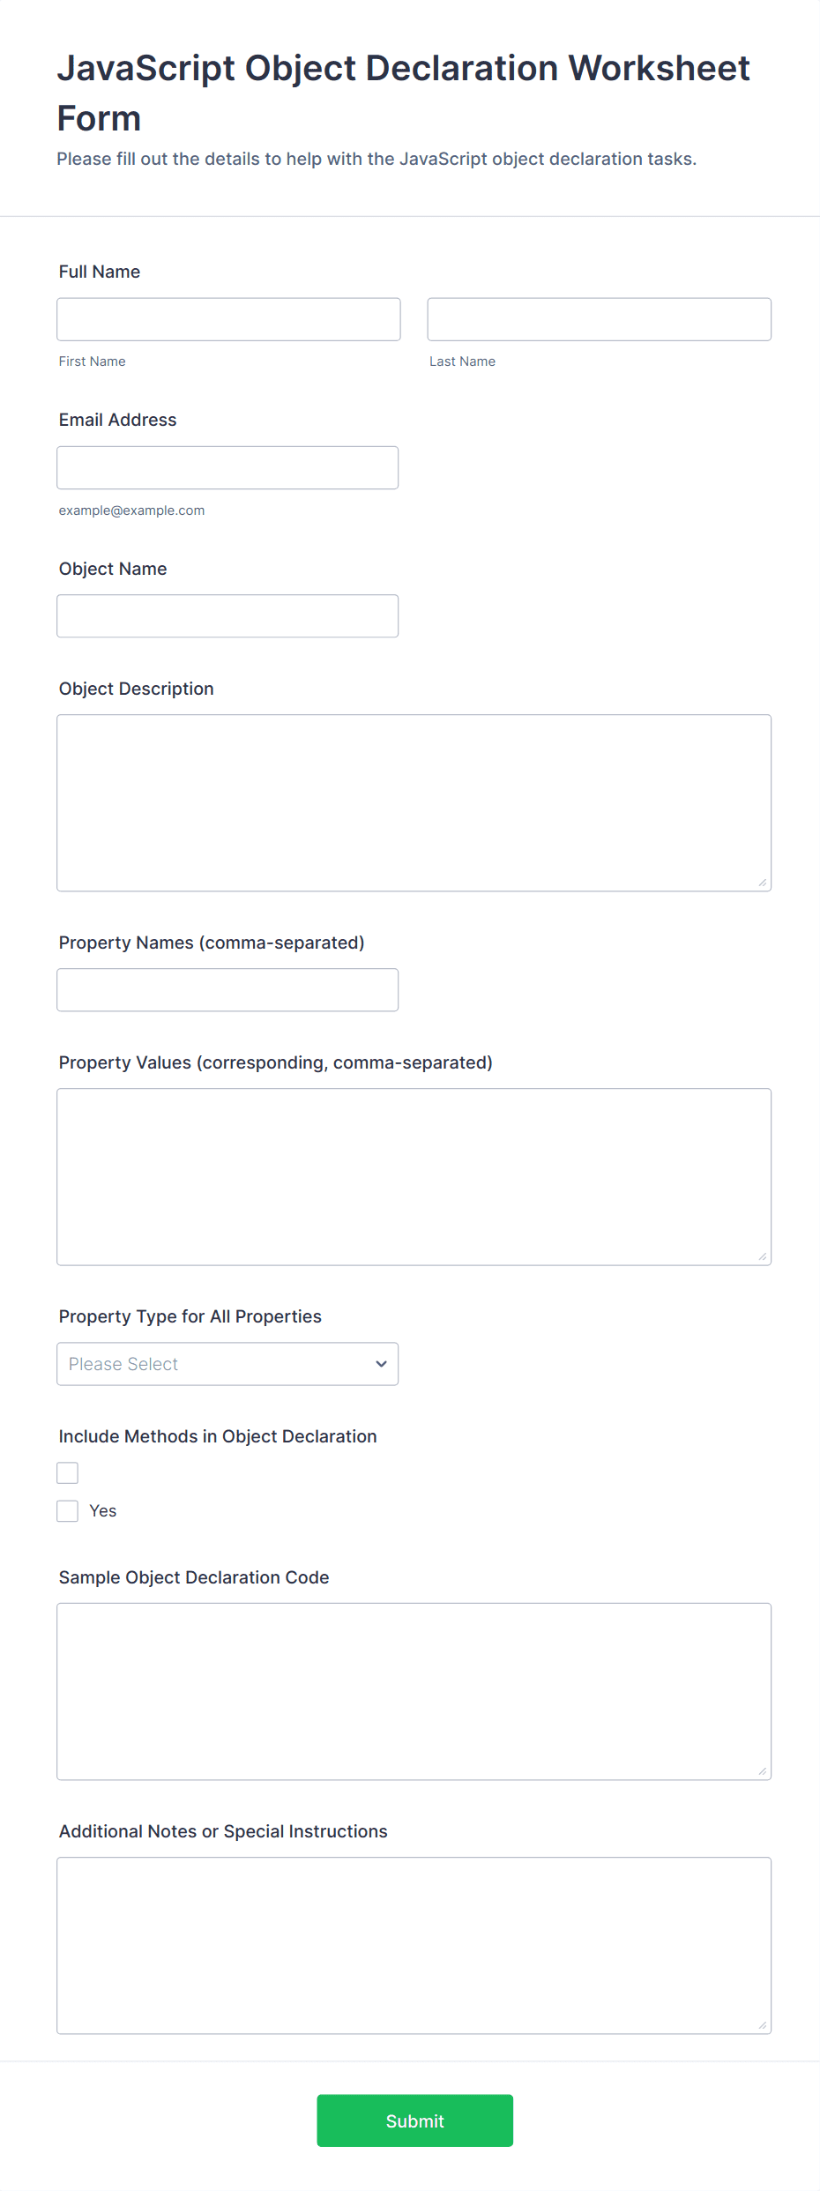Click the Additional Notes resize grip
This screenshot has width=820, height=2191.
[x=763, y=2025]
